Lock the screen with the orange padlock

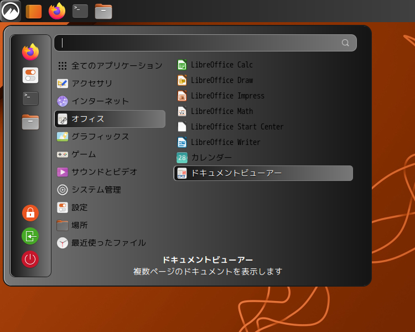tap(30, 213)
